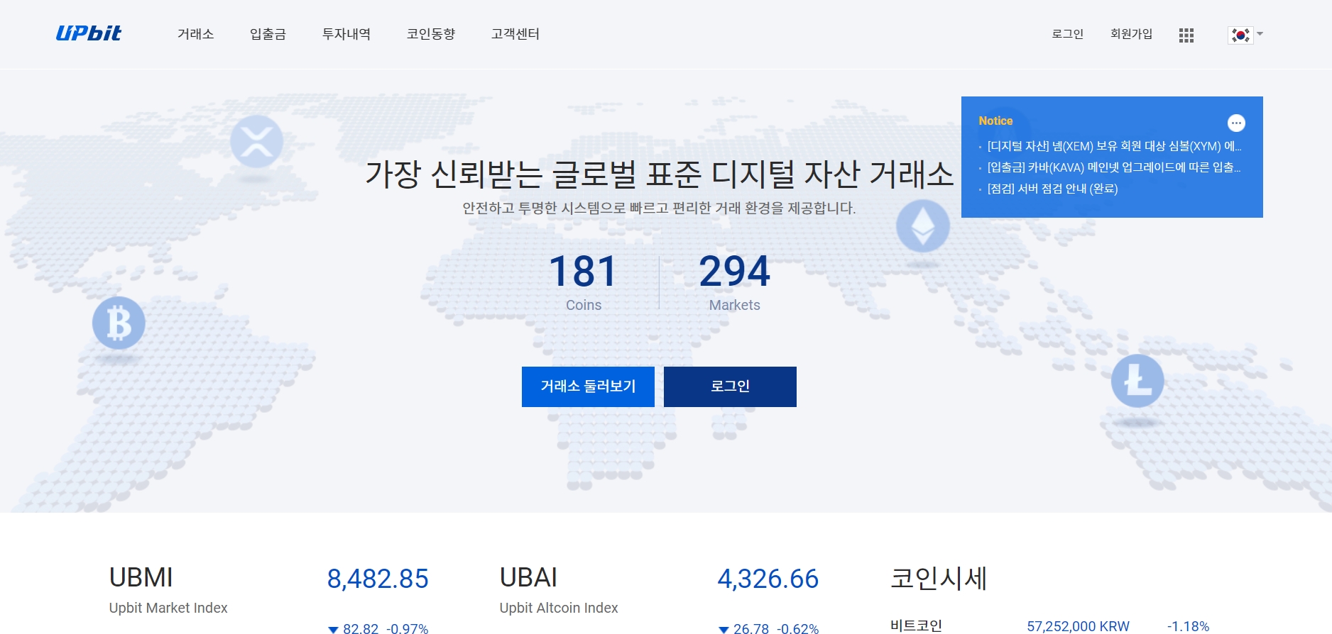The width and height of the screenshot is (1332, 634).
Task: Open the apps grid icon
Action: coord(1186,35)
